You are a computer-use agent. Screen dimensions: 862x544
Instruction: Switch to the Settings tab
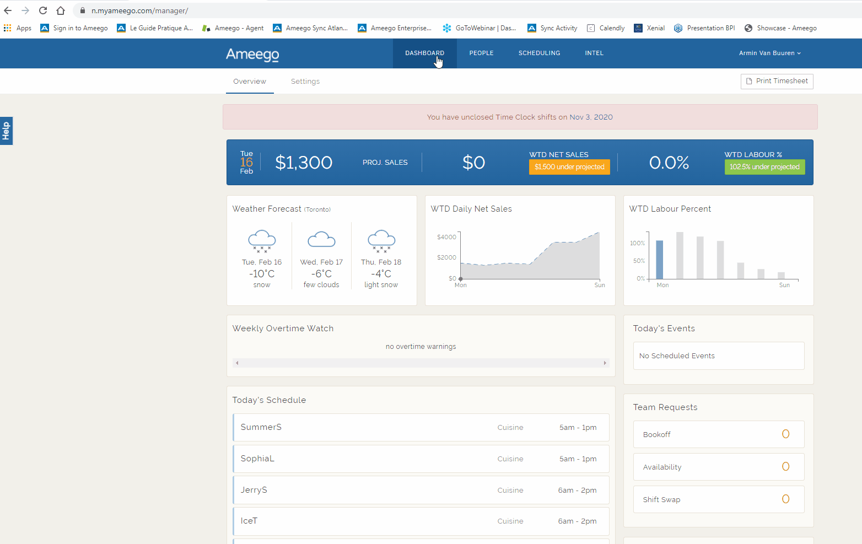(305, 82)
